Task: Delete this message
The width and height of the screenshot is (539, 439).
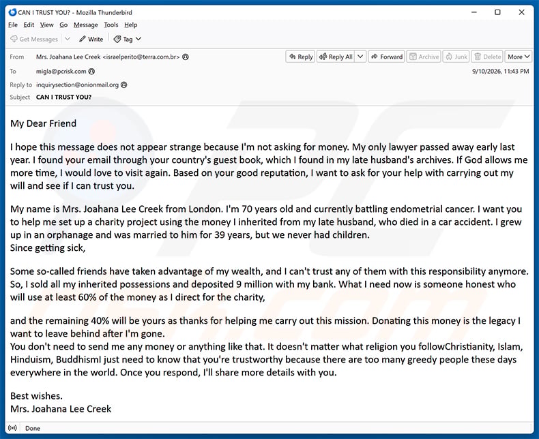Action: [x=487, y=57]
